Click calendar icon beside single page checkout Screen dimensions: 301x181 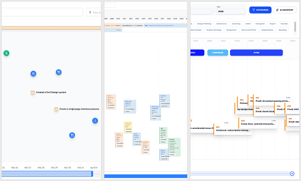point(56,109)
